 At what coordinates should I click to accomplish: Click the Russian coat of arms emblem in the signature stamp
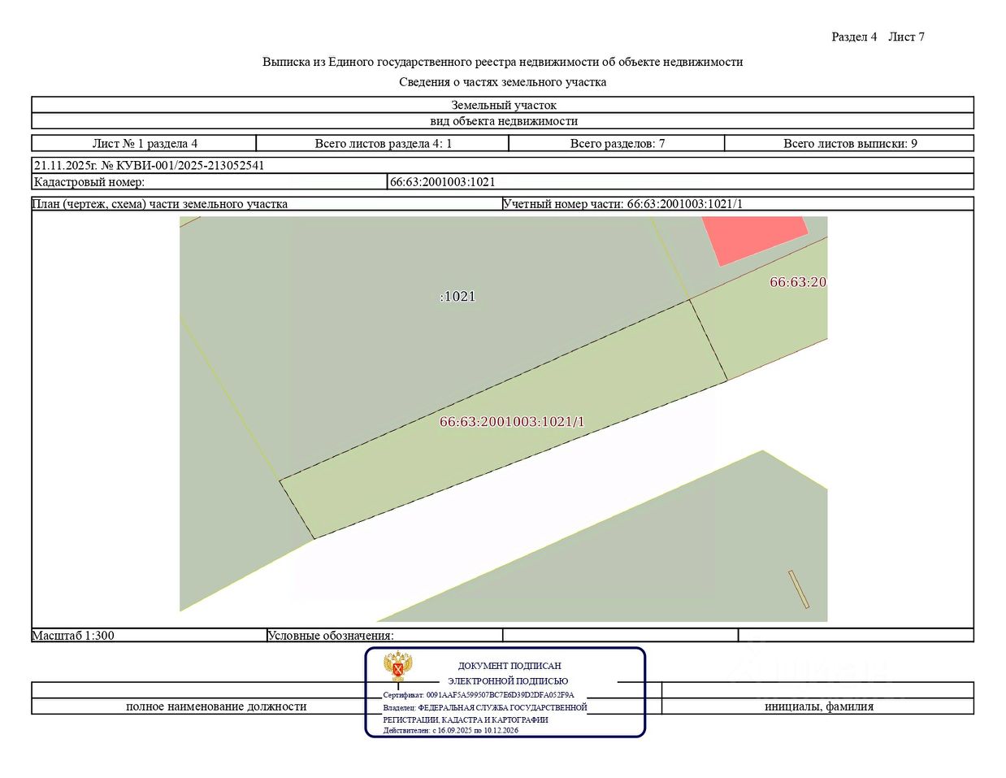click(398, 667)
